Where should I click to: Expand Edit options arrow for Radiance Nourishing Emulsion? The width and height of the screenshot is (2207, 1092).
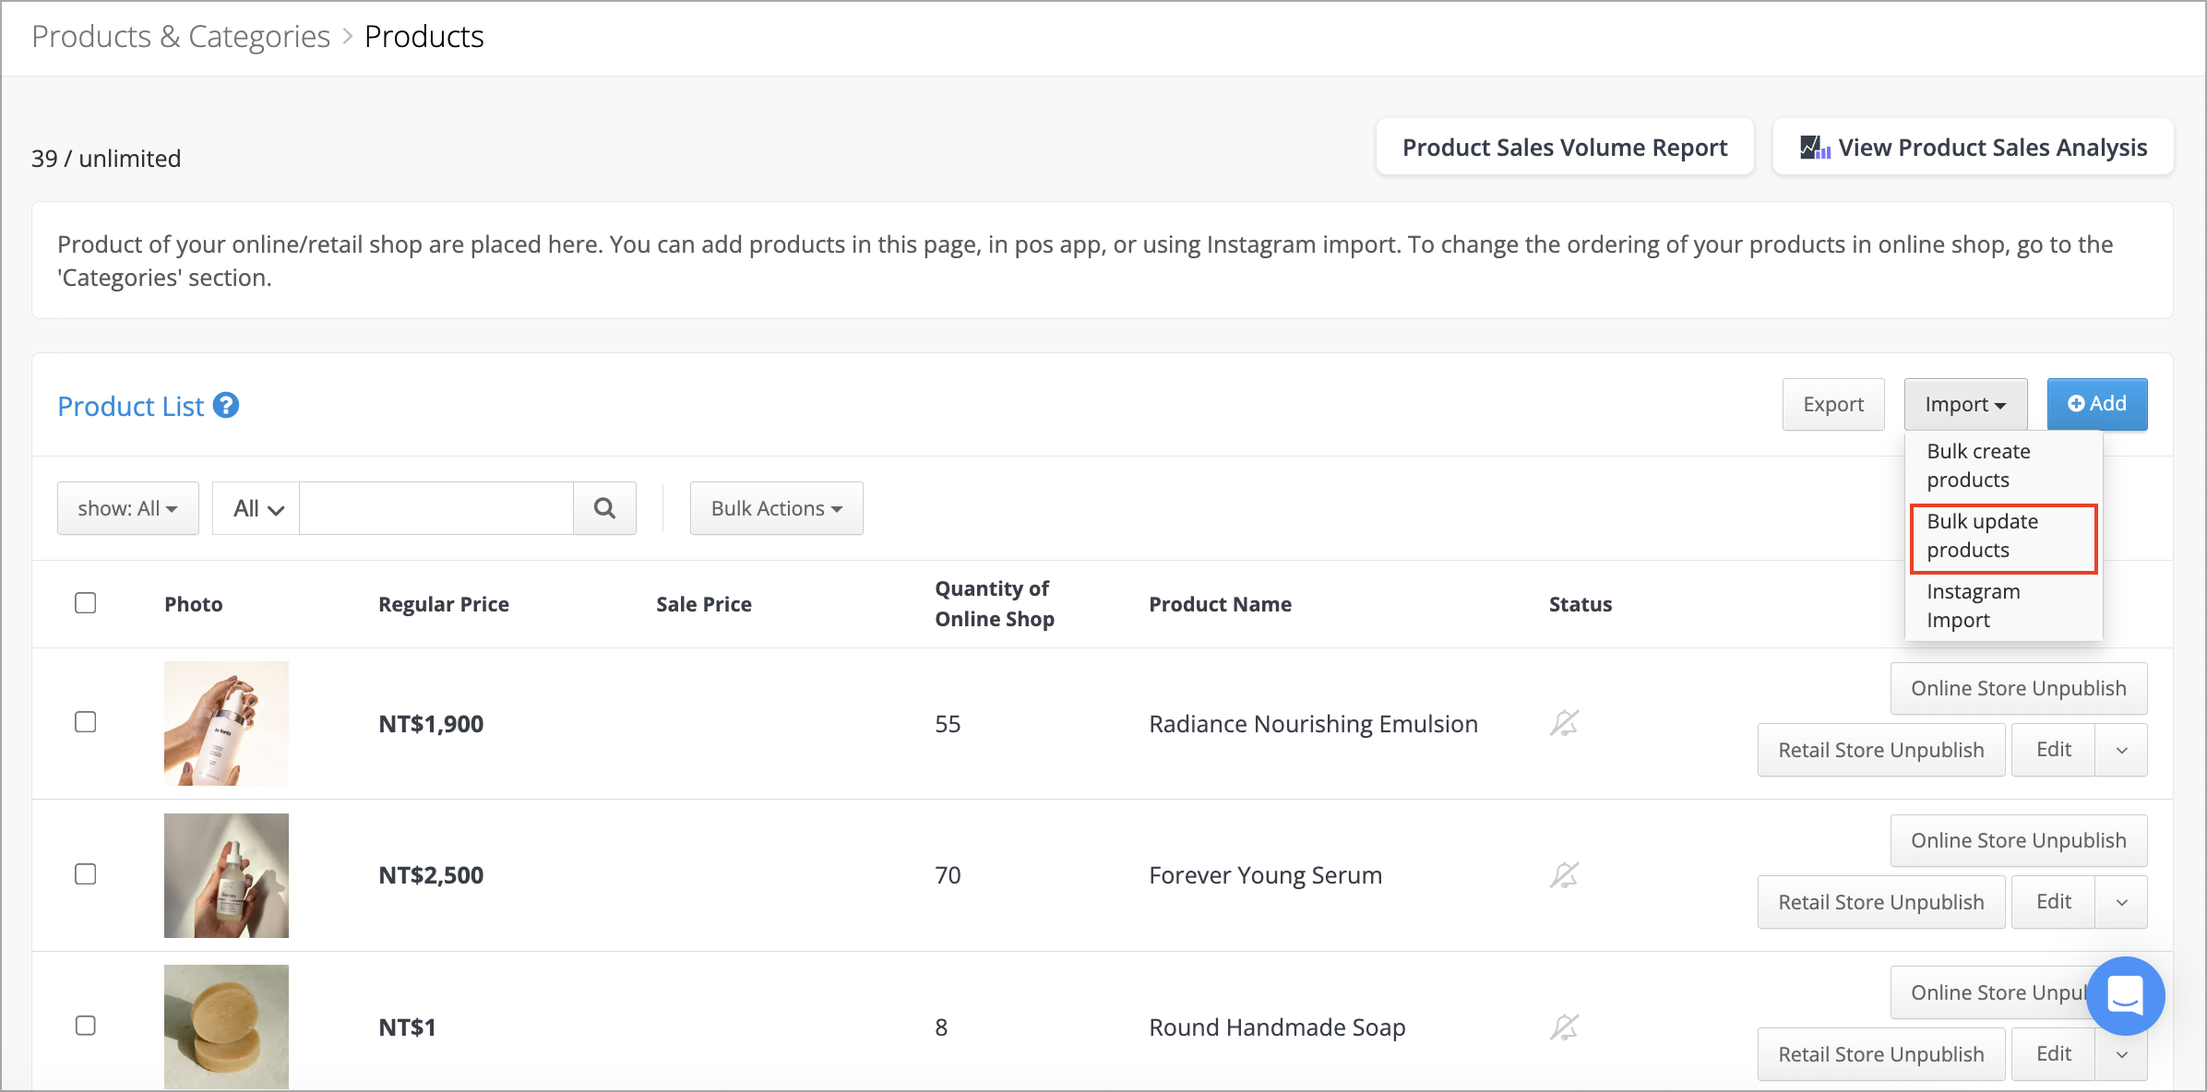[x=2121, y=750]
